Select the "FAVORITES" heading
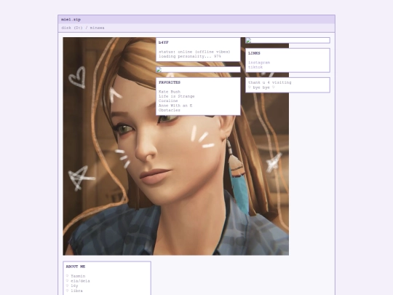 click(x=170, y=82)
